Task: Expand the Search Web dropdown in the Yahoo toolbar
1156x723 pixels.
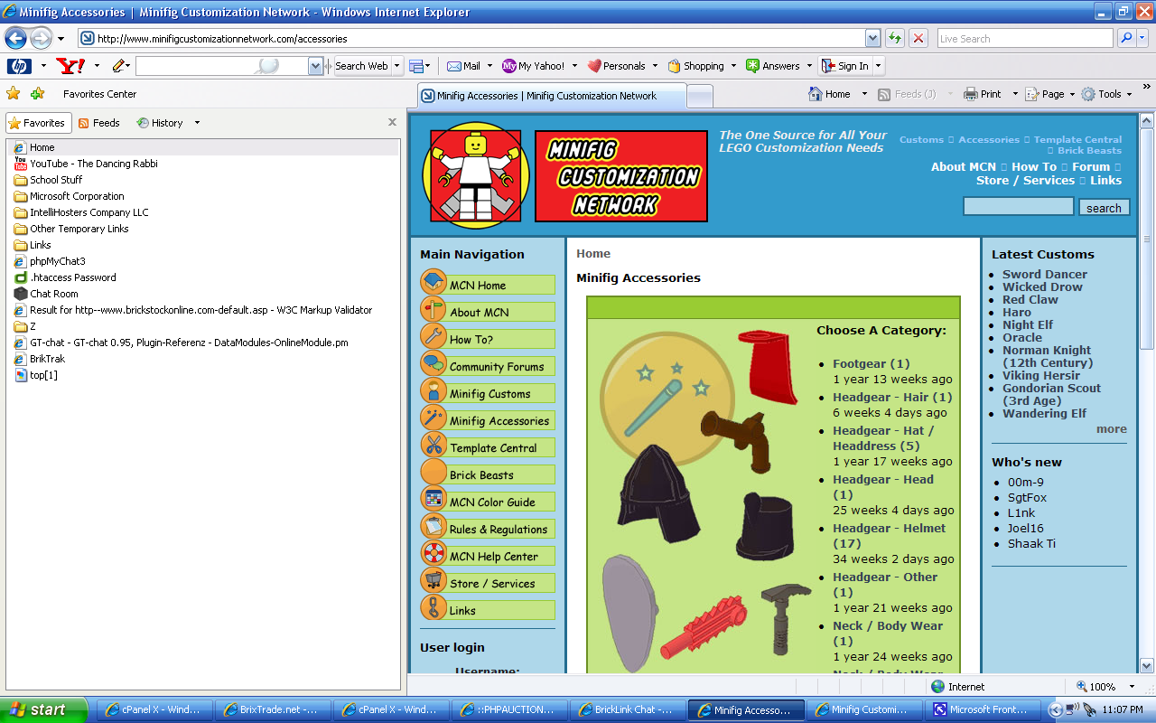Action: pyautogui.click(x=396, y=65)
